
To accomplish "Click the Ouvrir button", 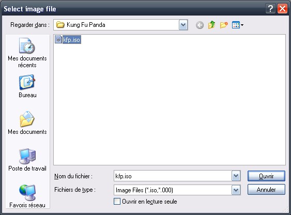I will coord(266,176).
